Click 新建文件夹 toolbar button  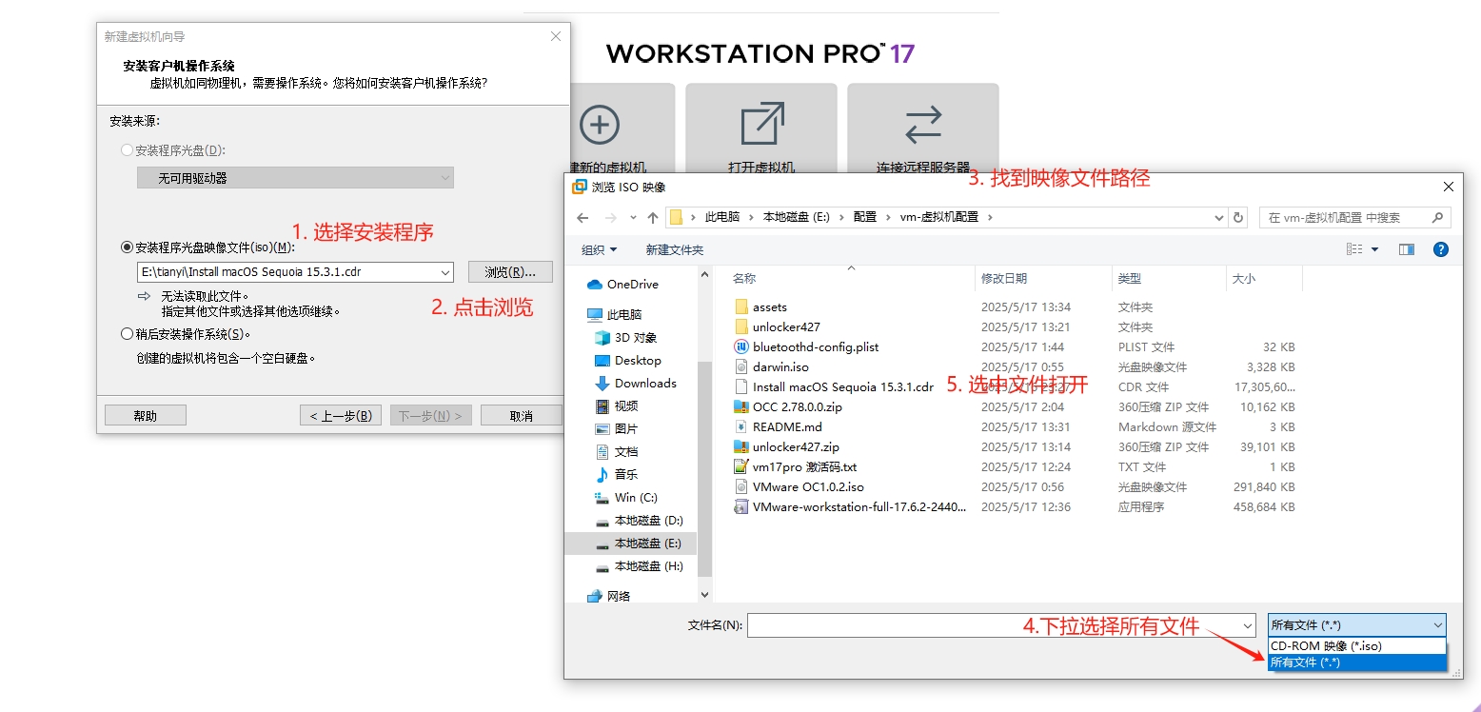tap(674, 249)
